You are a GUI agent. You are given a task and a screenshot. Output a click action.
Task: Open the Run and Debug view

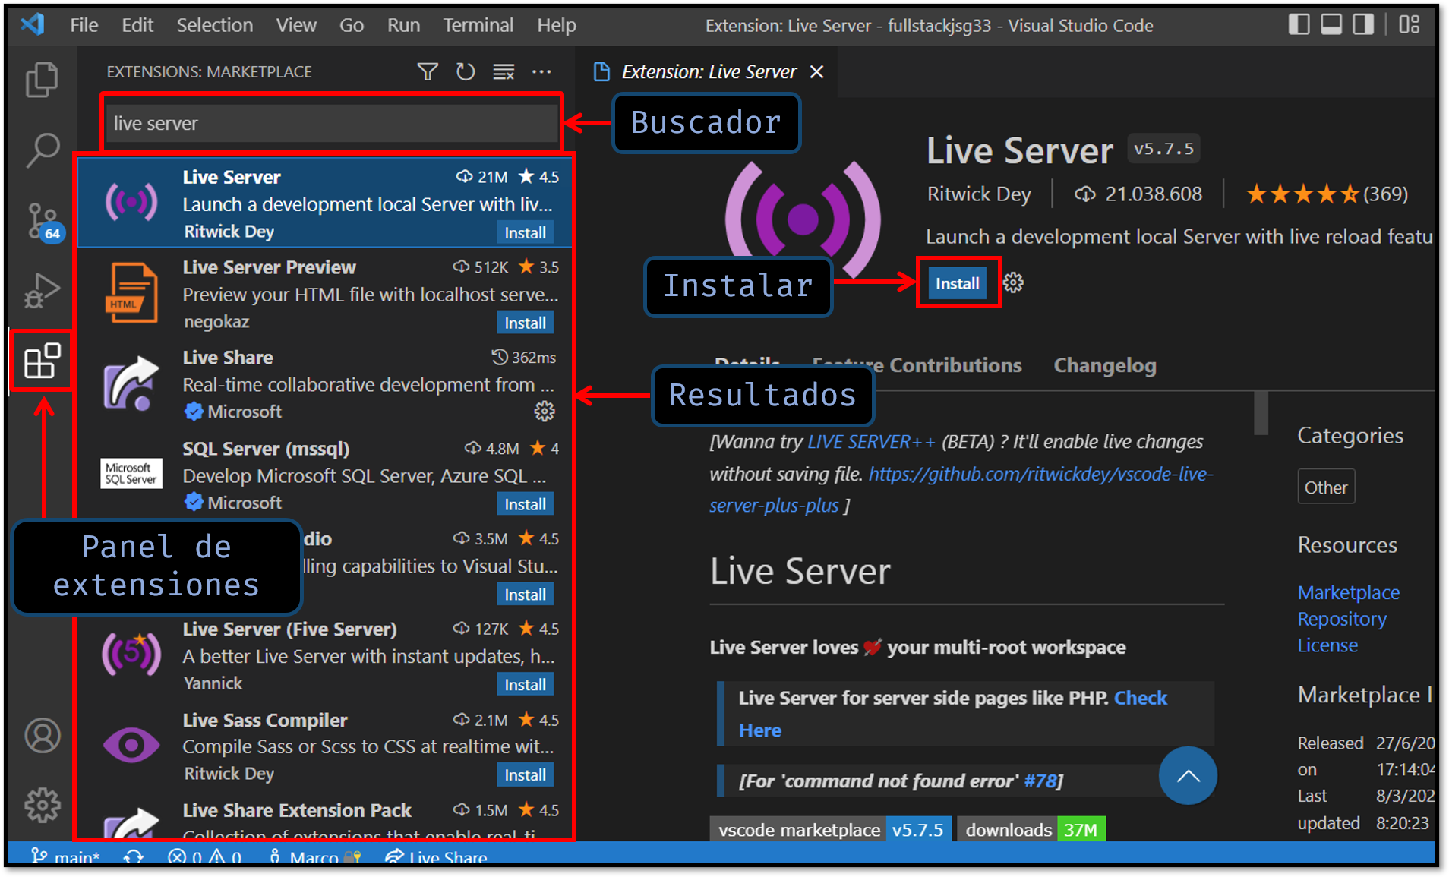(x=42, y=291)
